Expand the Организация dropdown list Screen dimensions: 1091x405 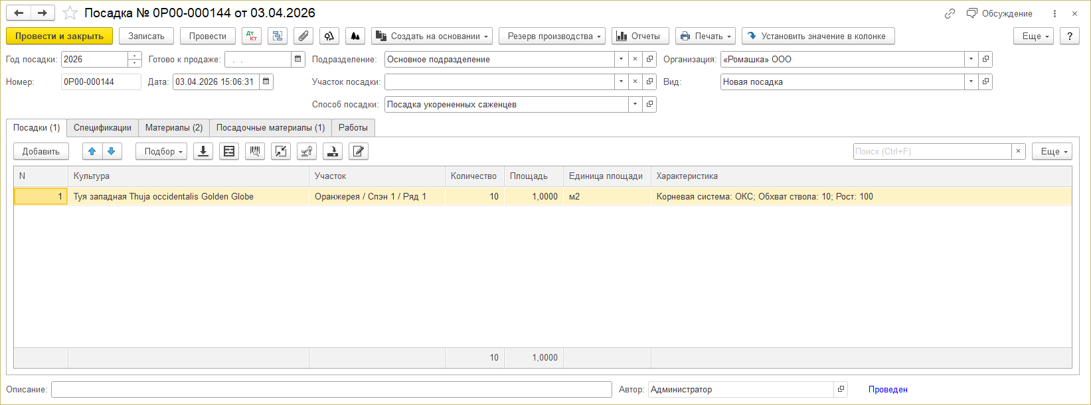click(971, 59)
